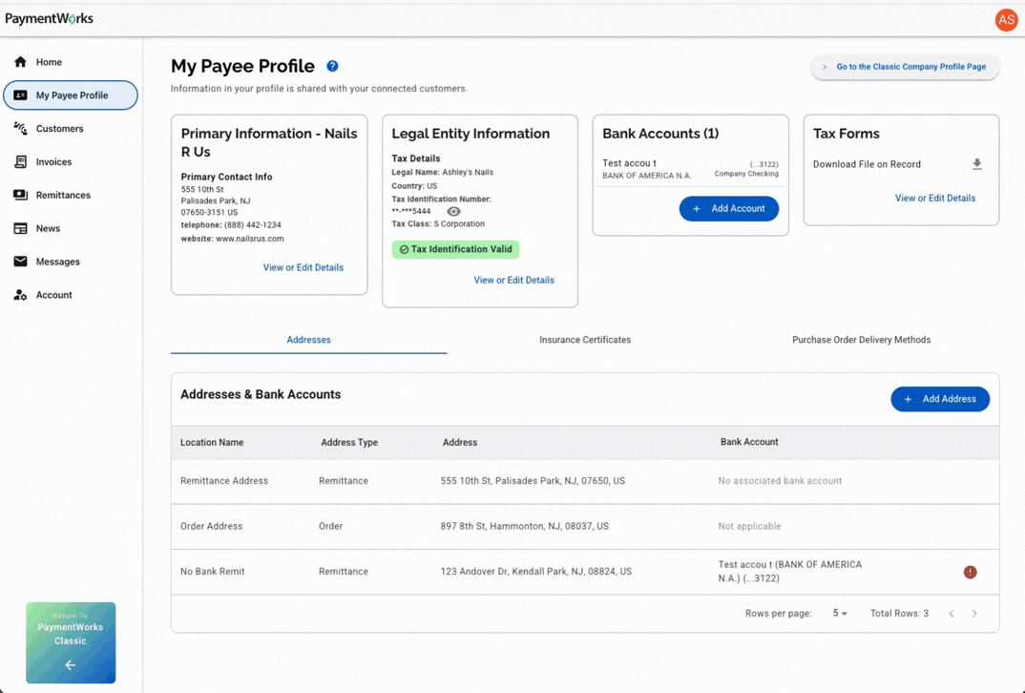This screenshot has height=693, width=1025.
Task: View or Edit Details for Primary Information
Action: point(303,267)
